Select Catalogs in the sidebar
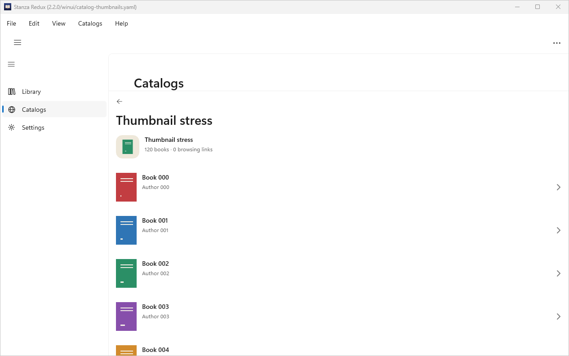569x356 pixels. (54, 110)
